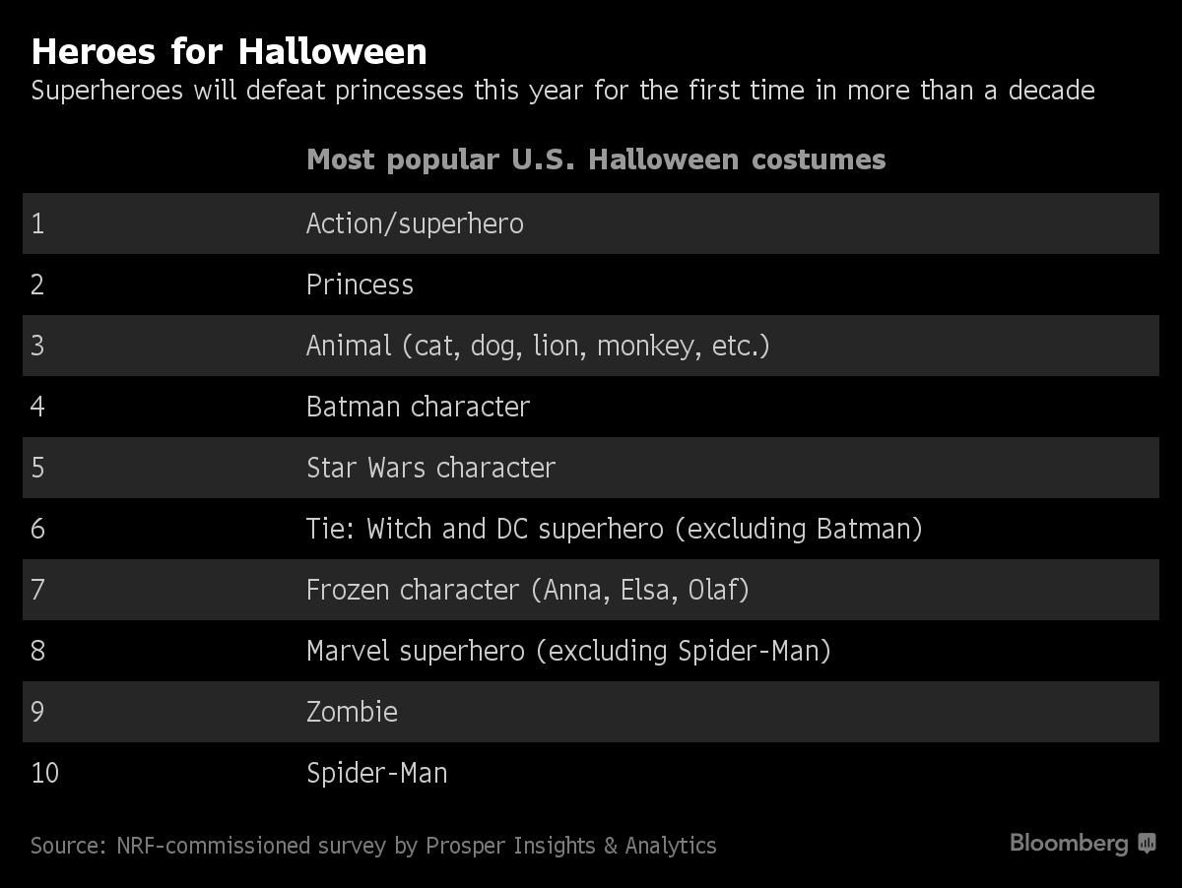Select the Batman character row
The width and height of the screenshot is (1182, 888).
[x=590, y=407]
